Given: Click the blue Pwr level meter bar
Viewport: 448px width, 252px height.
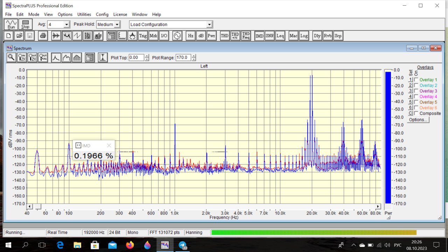Looking at the screenshot, I should [x=388, y=137].
